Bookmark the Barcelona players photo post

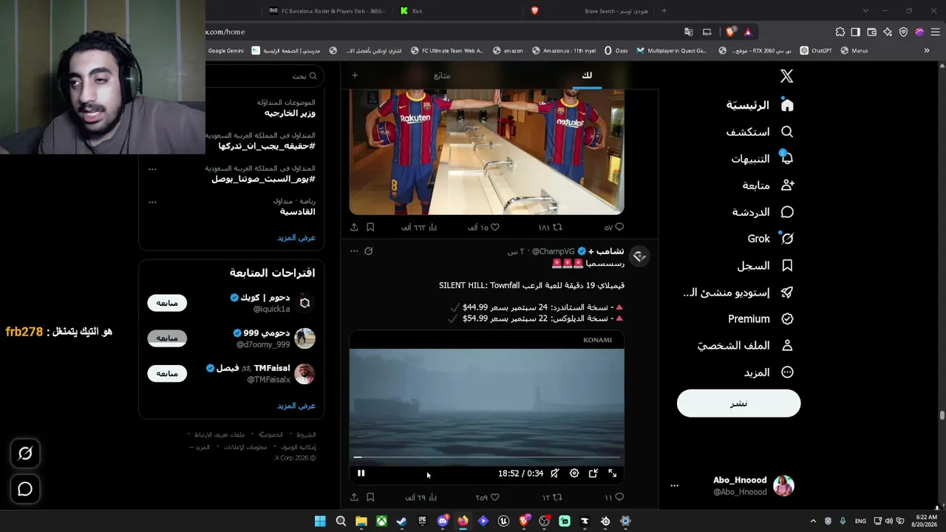(370, 228)
